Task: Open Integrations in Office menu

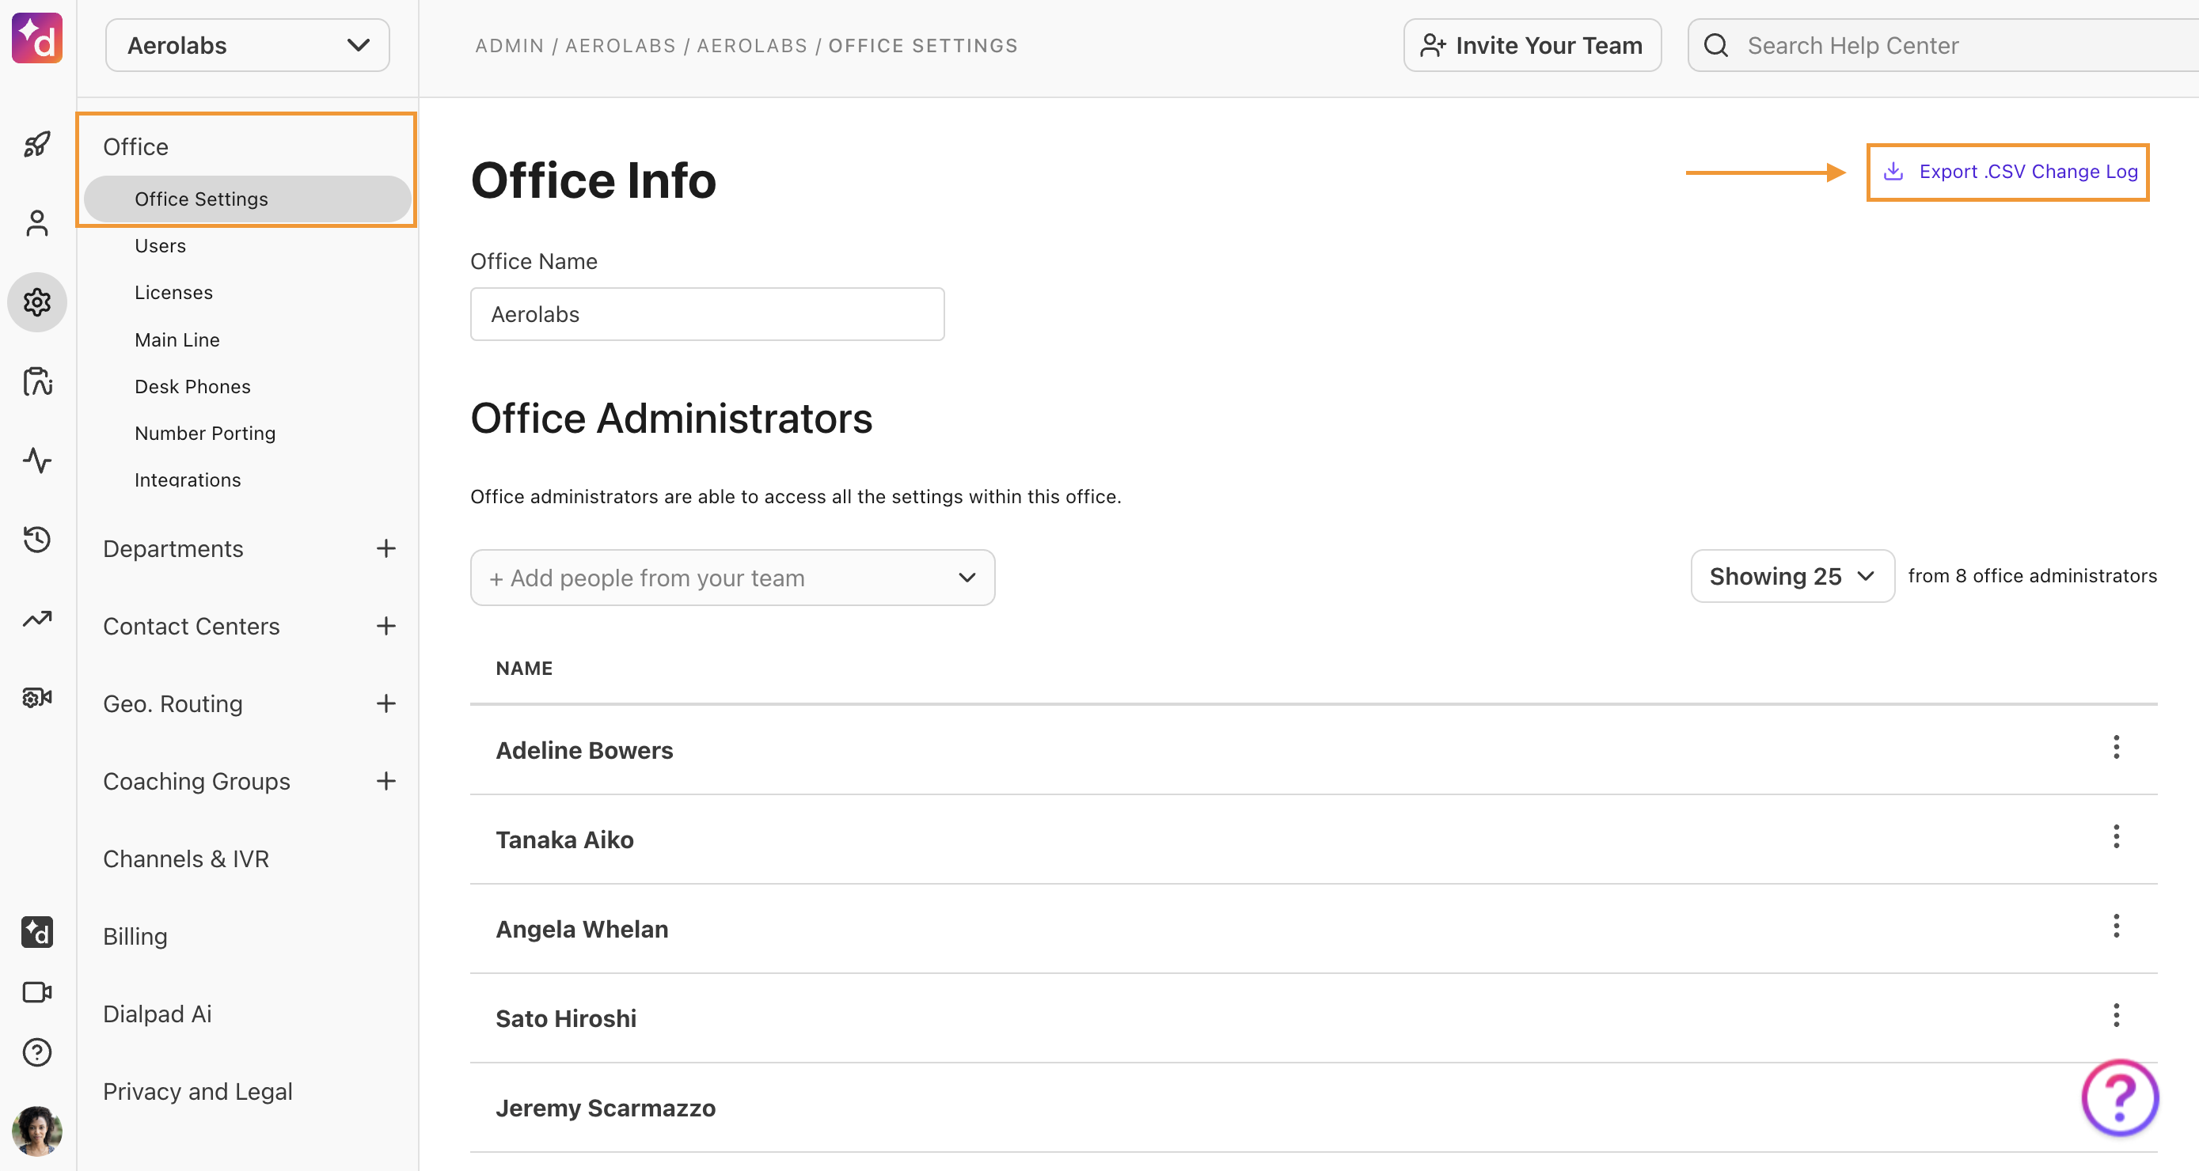Action: click(187, 479)
